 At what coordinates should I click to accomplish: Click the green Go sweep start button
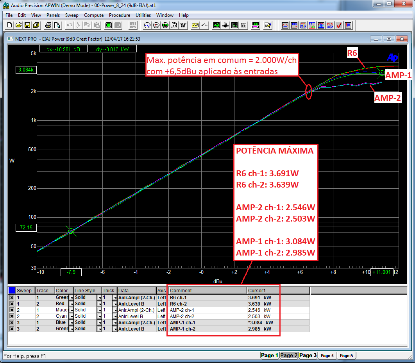click(x=108, y=25)
